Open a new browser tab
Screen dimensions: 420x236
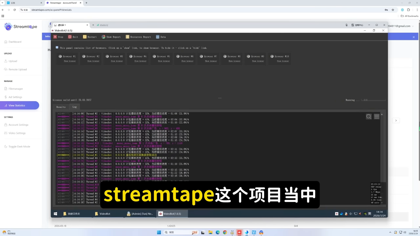pyautogui.click(x=86, y=3)
